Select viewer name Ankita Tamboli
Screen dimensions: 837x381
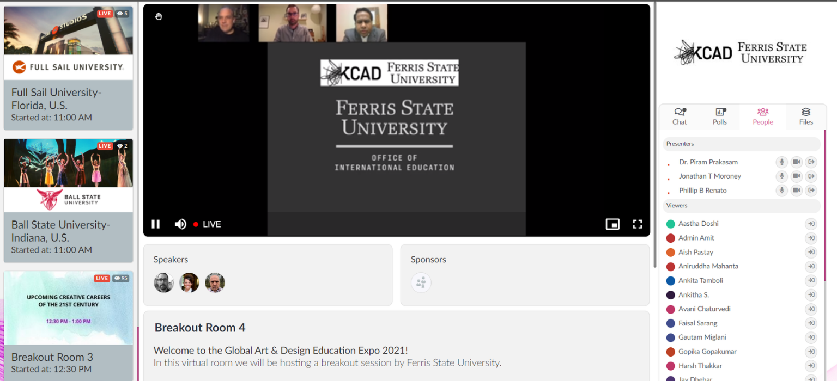click(701, 280)
